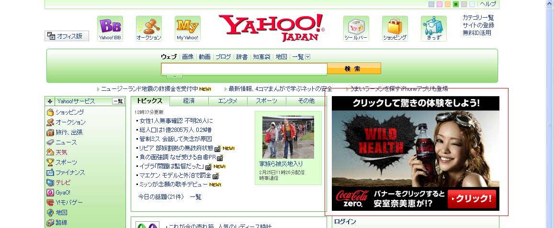Click the Yahoo! JAPAN logo
The width and height of the screenshot is (554, 228).
pos(271,28)
